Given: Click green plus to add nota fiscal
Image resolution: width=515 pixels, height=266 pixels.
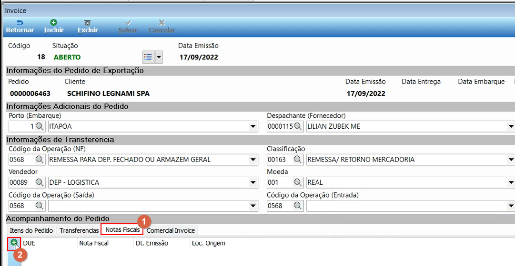Looking at the screenshot, I should 14,243.
